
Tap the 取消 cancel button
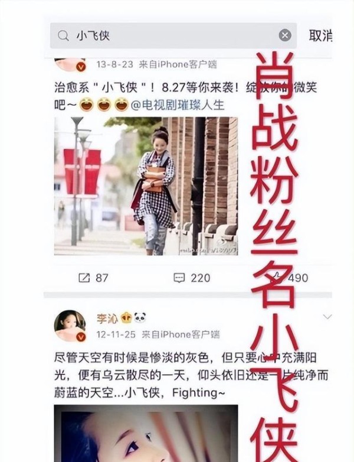point(320,35)
